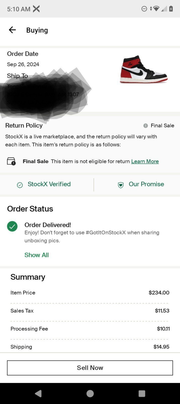Tap the Final Sale info icon badge
Viewport: 180px width, 404px height.
coord(145,125)
